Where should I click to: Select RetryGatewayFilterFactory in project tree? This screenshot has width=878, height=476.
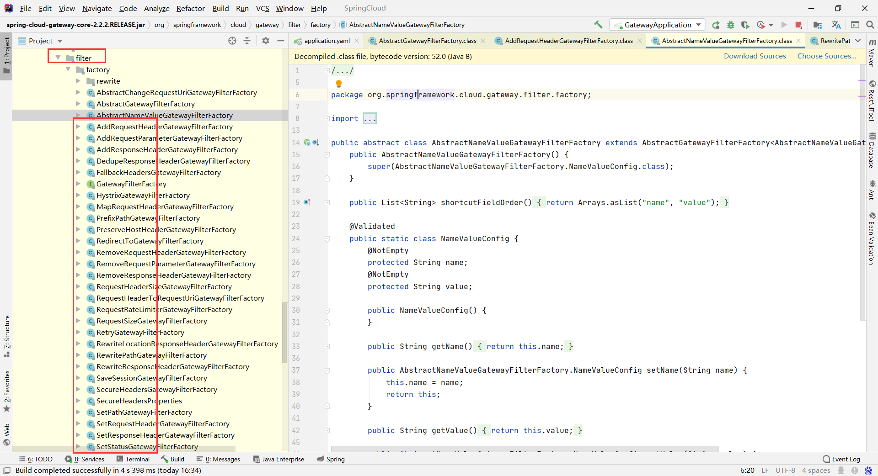pos(140,332)
